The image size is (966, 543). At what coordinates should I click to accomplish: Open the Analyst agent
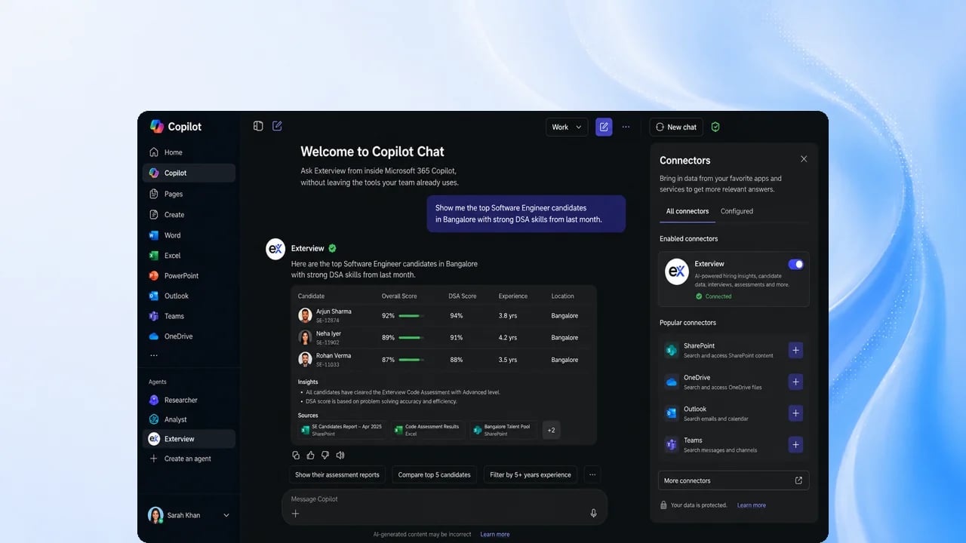tap(189, 419)
